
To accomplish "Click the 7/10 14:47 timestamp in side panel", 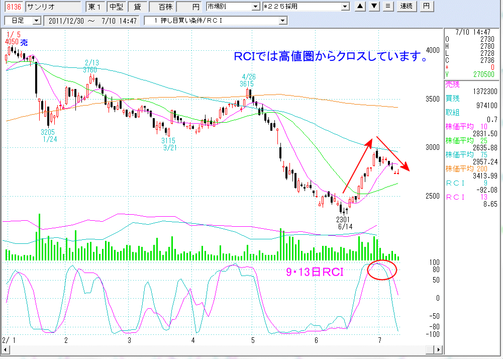I will click(x=473, y=32).
